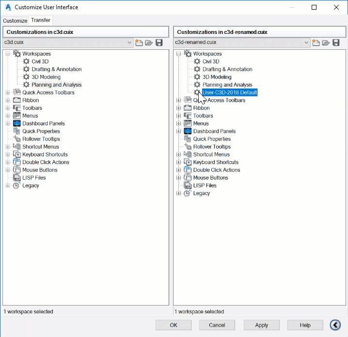Open Help for this dialog
348x337 pixels.
click(x=305, y=325)
